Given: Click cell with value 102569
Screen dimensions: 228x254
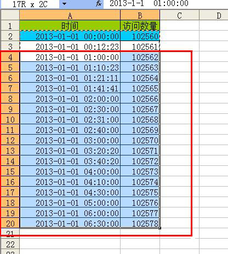Looking at the screenshot, I should (140, 130).
